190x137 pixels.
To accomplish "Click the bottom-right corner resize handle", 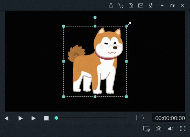I will point(127,96).
